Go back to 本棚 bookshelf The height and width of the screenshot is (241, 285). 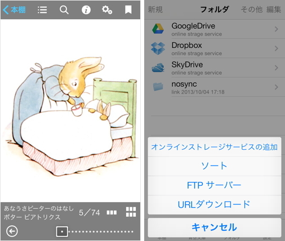pyautogui.click(x=14, y=10)
